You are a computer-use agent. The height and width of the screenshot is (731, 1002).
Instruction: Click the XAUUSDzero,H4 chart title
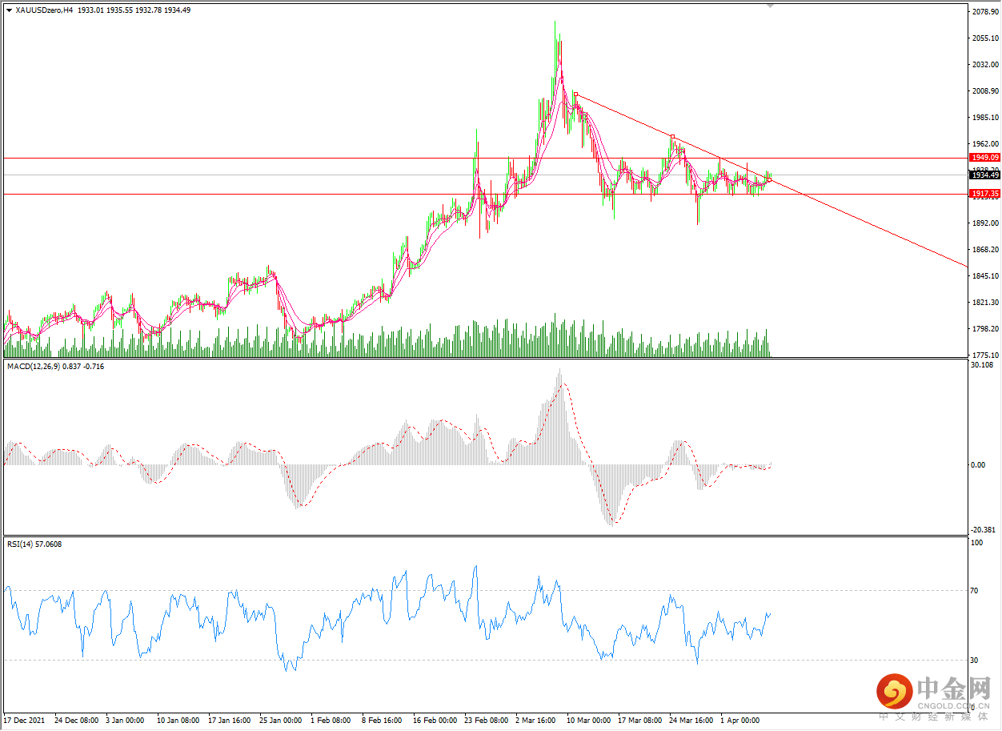pos(45,10)
